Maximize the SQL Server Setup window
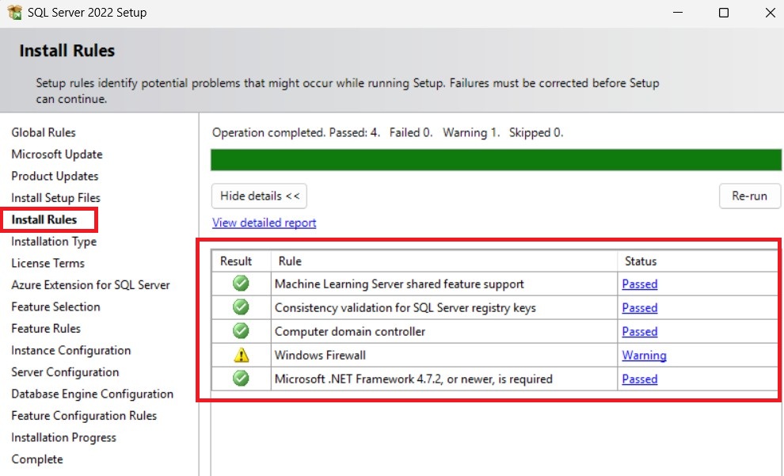The image size is (784, 476). (724, 13)
